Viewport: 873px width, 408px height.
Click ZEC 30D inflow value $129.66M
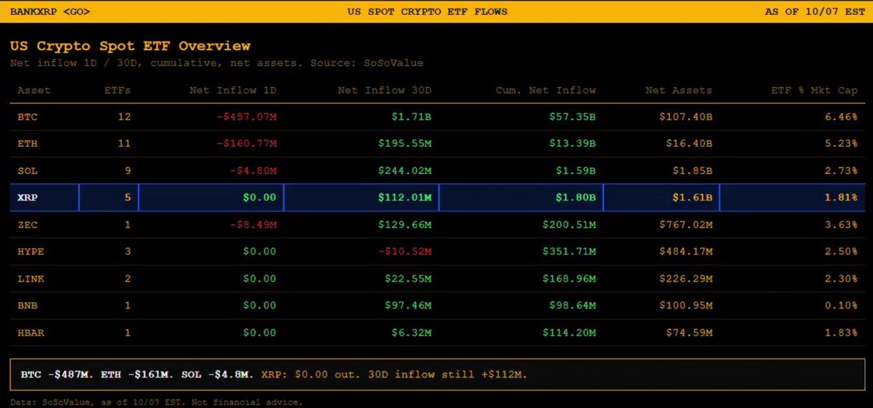point(405,225)
